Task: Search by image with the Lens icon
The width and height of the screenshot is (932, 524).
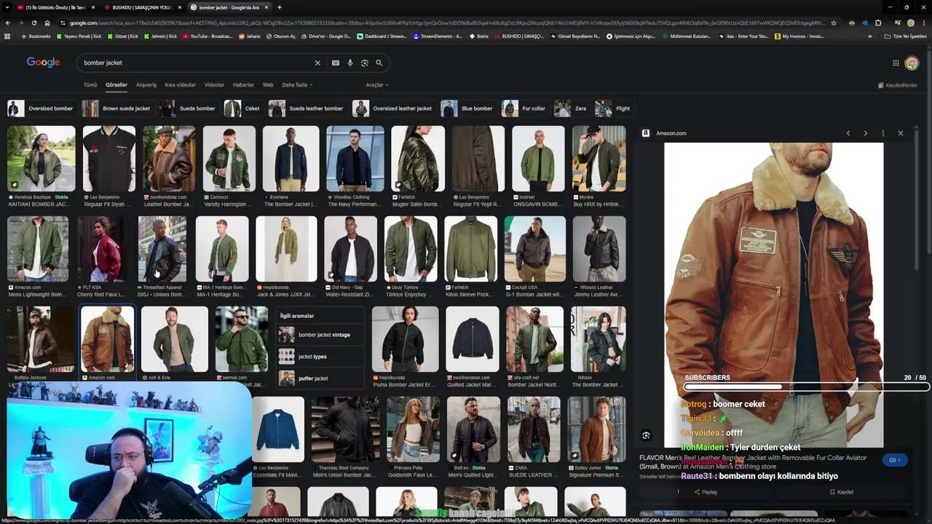Action: tap(365, 63)
